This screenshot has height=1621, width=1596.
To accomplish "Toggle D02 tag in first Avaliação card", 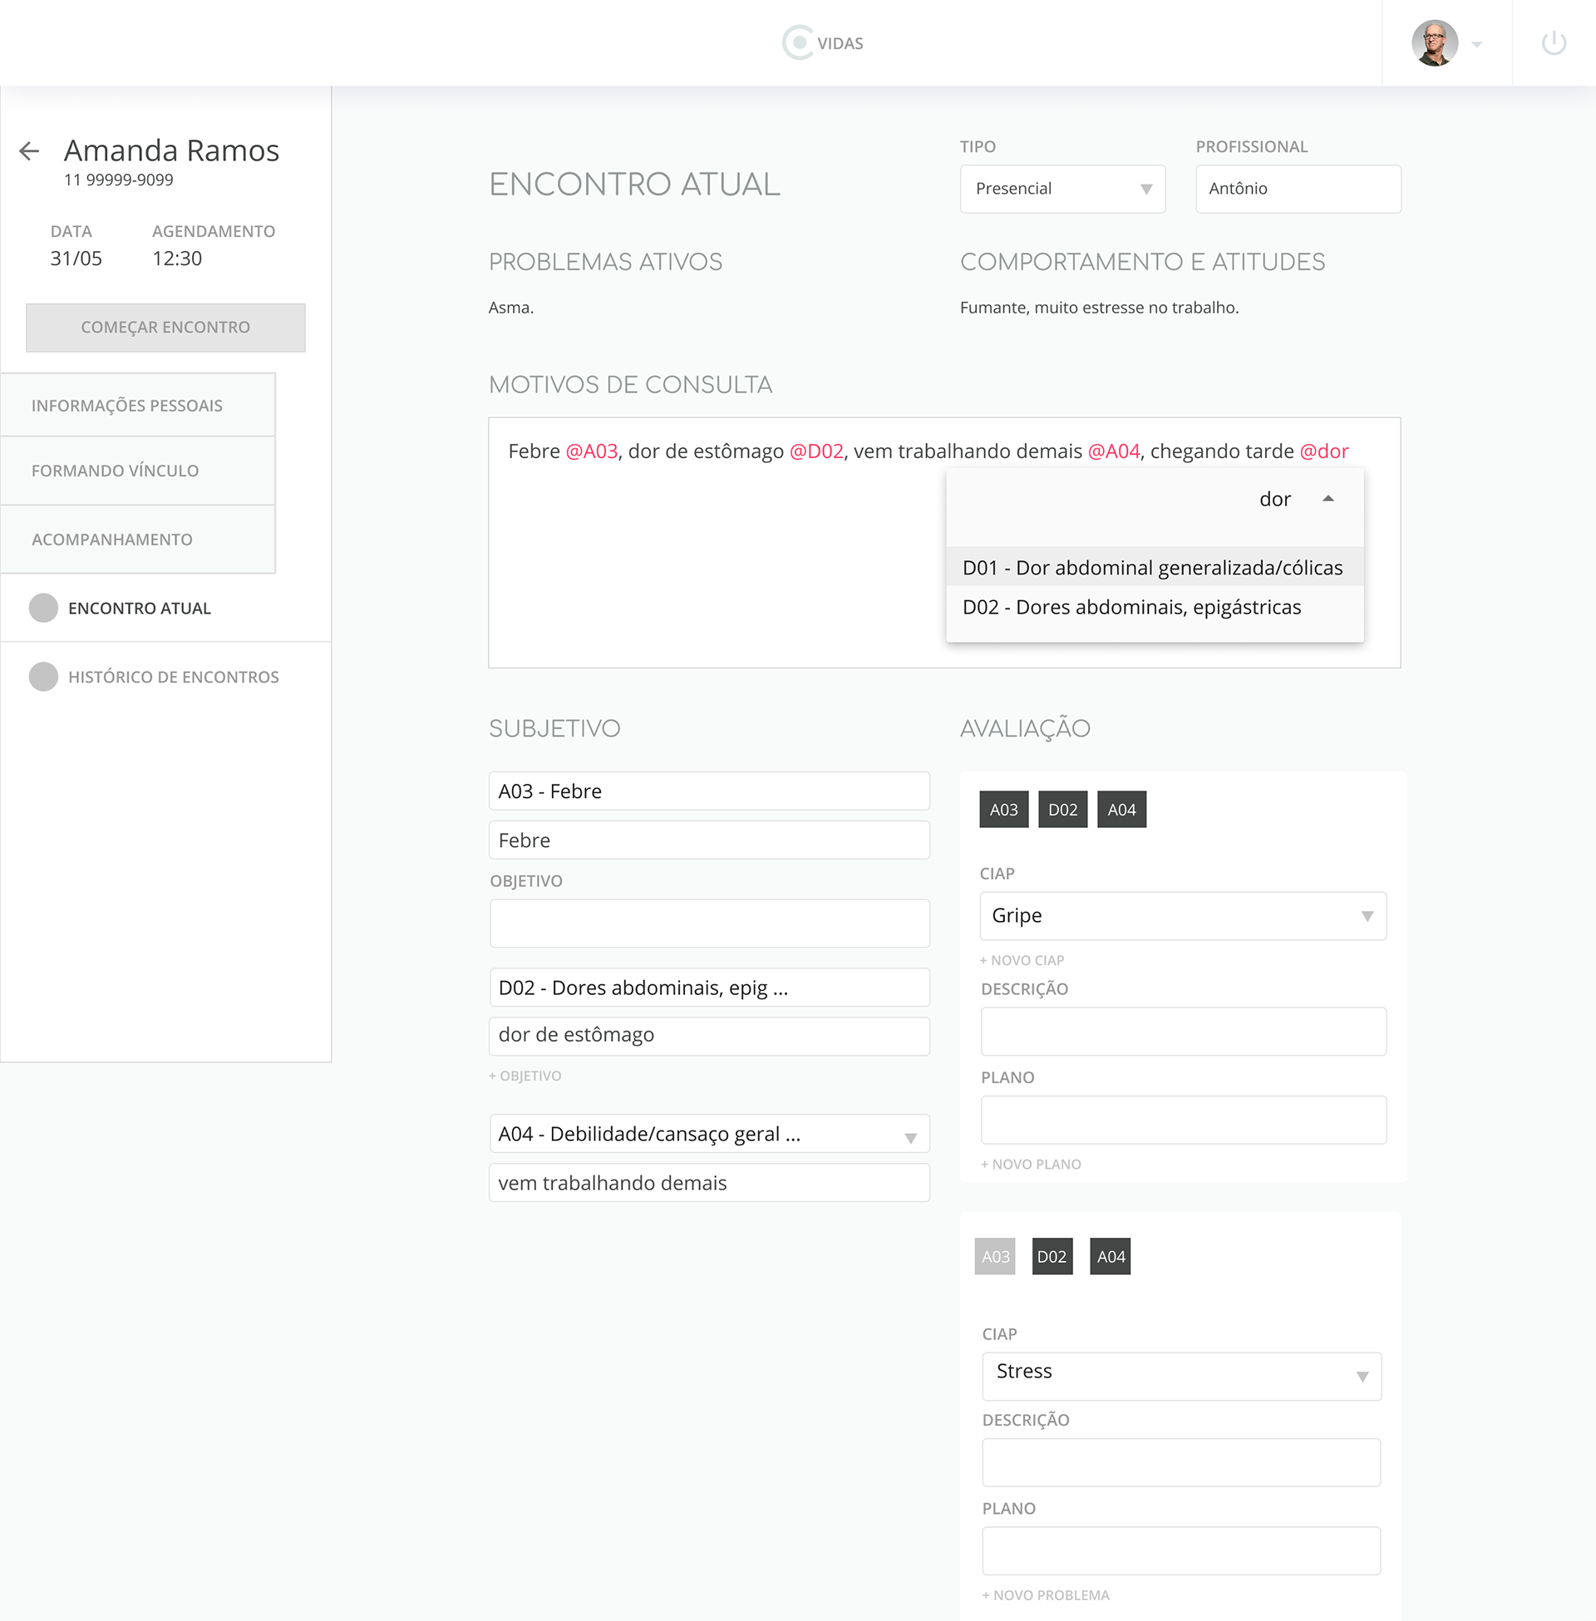I will tap(1062, 810).
